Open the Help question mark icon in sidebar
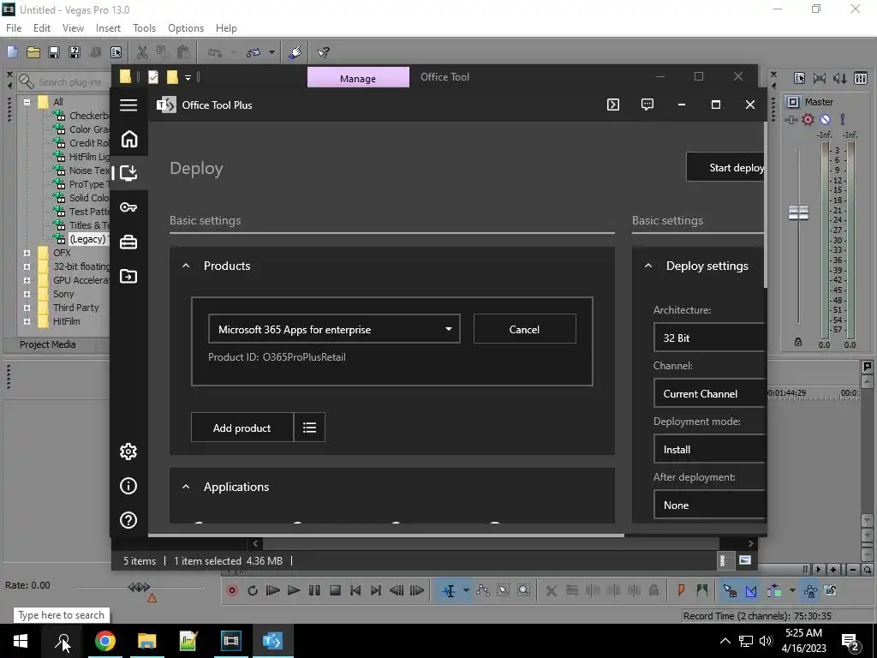The width and height of the screenshot is (877, 658). (x=128, y=520)
